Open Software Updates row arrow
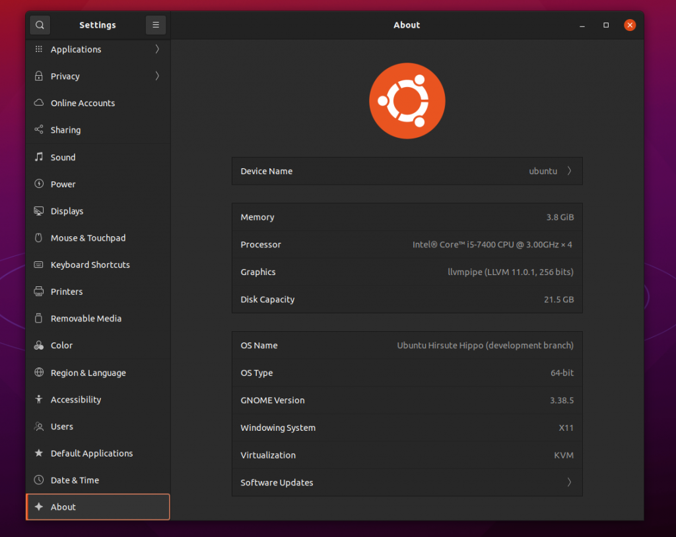 [x=569, y=482]
